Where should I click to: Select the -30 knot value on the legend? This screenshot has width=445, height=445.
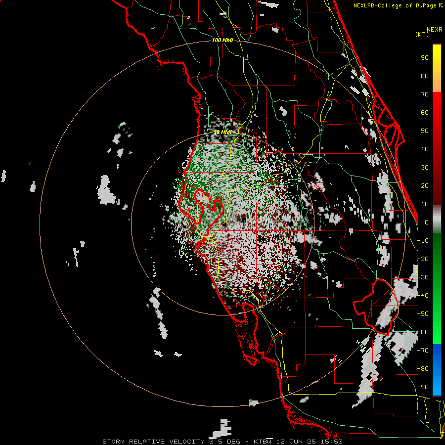click(x=423, y=277)
